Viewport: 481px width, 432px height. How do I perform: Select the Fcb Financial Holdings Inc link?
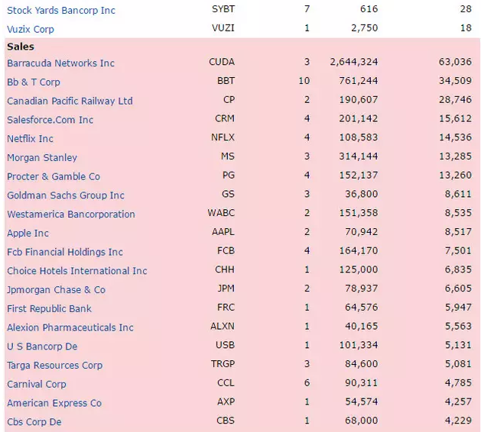coord(65,252)
